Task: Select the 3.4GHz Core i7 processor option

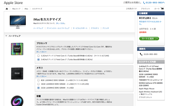Action: (x=38, y=60)
